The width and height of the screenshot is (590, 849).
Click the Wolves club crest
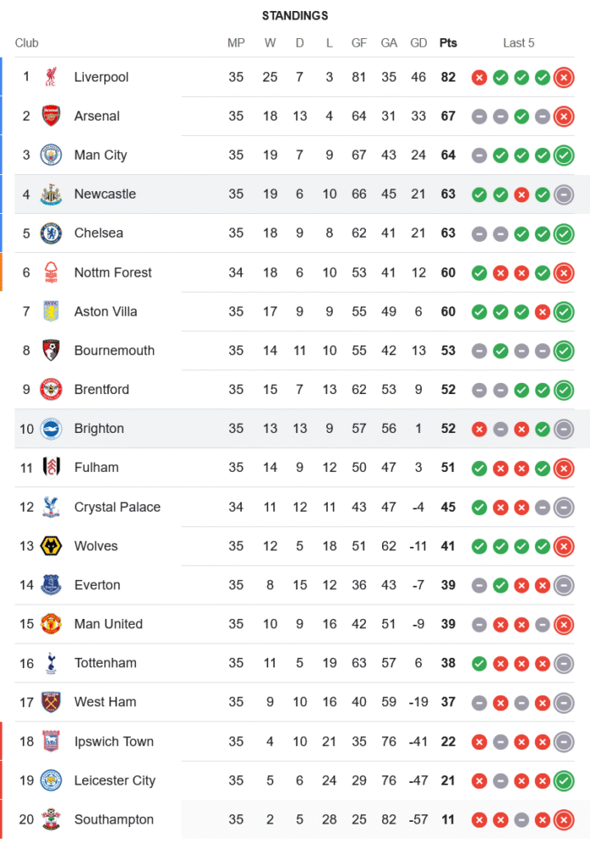point(51,546)
